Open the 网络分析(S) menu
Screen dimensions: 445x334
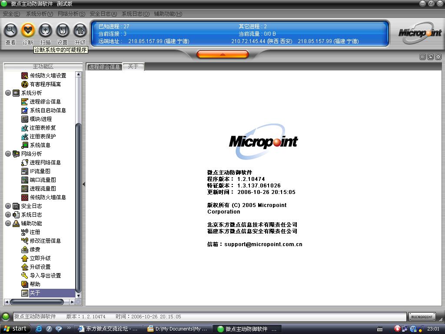click(x=71, y=14)
